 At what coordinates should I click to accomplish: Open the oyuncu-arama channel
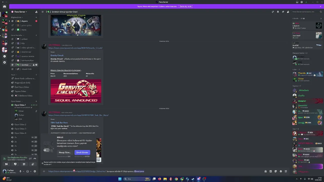(x=24, y=56)
